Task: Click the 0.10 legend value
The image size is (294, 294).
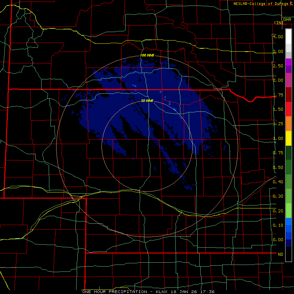Action: 278,225
